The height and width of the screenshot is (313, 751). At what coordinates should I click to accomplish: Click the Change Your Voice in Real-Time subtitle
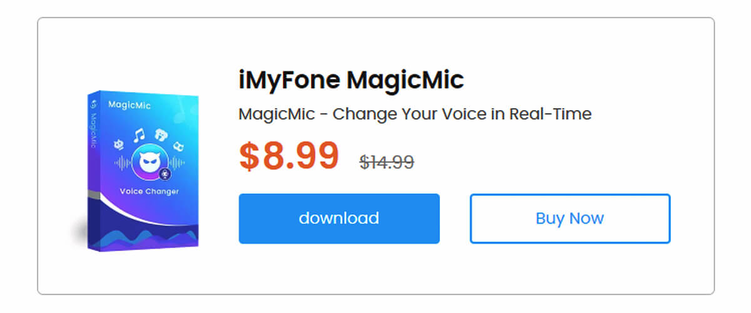416,115
